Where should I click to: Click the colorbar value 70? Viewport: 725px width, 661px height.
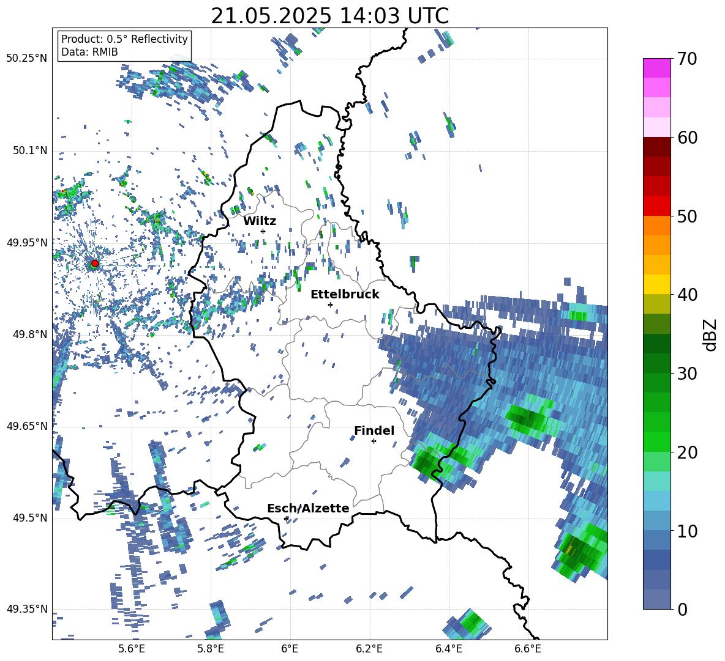pos(687,59)
